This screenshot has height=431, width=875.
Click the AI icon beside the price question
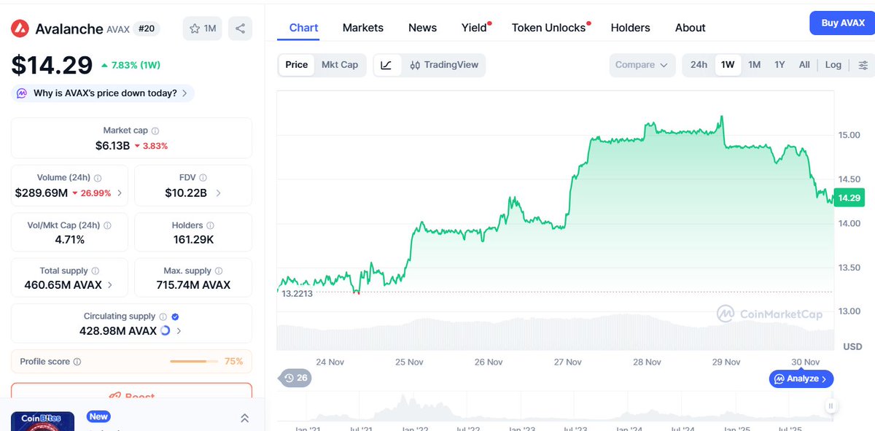tap(22, 93)
